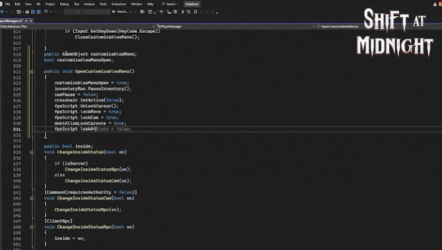Click the '[Command(requiresAuthority = false)]' attribute
Image resolution: width=442 pixels, height=250 pixels.
90,192
